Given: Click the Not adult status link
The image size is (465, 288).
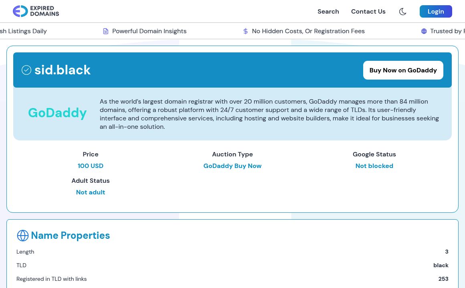Looking at the screenshot, I should pos(91,192).
